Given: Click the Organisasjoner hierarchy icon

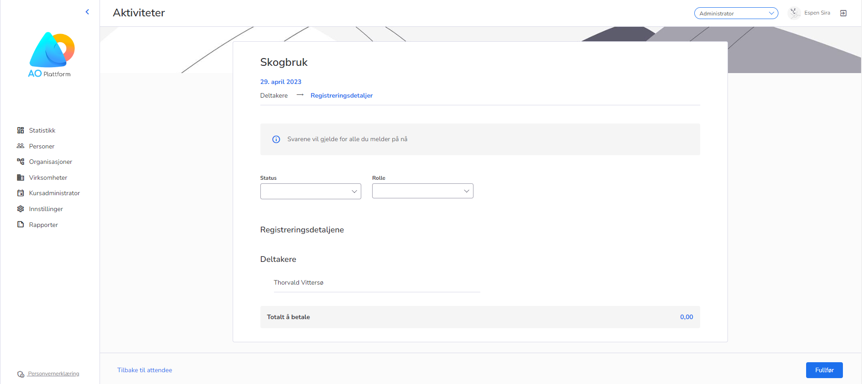Looking at the screenshot, I should (20, 162).
